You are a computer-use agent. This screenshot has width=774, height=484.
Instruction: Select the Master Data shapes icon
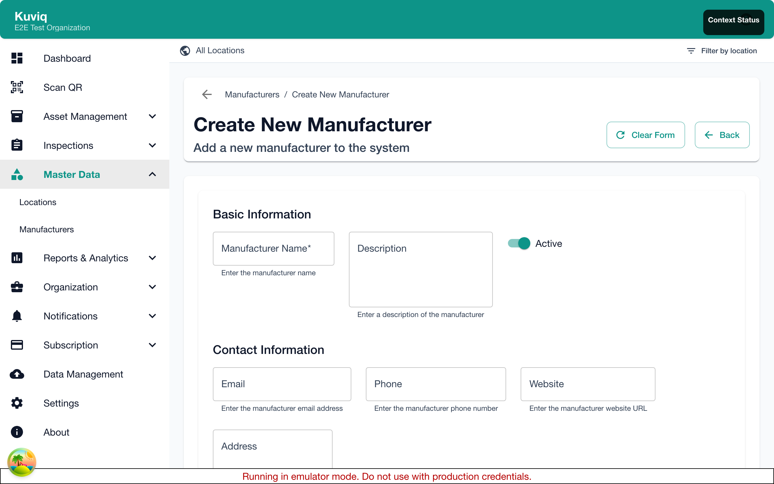point(17,175)
